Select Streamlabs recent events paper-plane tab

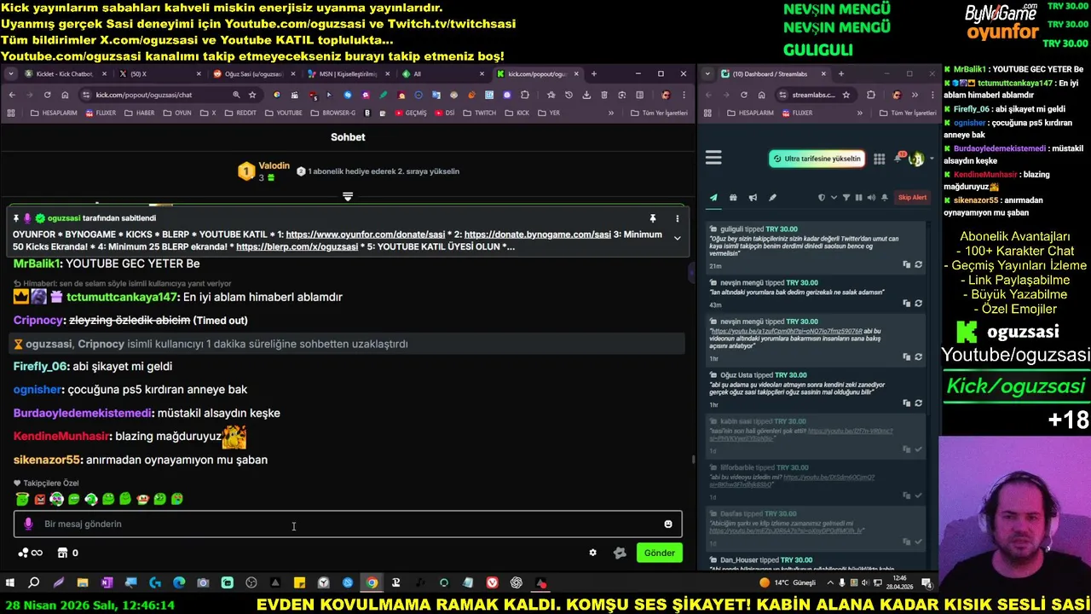pos(713,198)
